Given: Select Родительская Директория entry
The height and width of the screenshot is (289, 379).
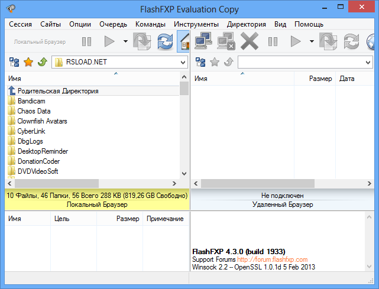Looking at the screenshot, I should click(x=93, y=91).
